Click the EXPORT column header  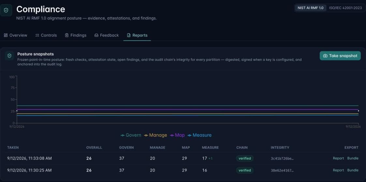pyautogui.click(x=351, y=148)
